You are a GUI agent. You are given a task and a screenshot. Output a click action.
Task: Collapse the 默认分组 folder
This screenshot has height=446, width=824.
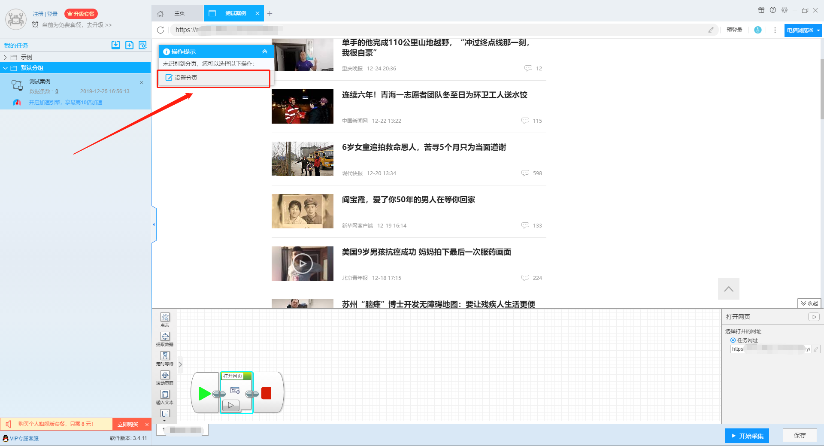pyautogui.click(x=5, y=68)
